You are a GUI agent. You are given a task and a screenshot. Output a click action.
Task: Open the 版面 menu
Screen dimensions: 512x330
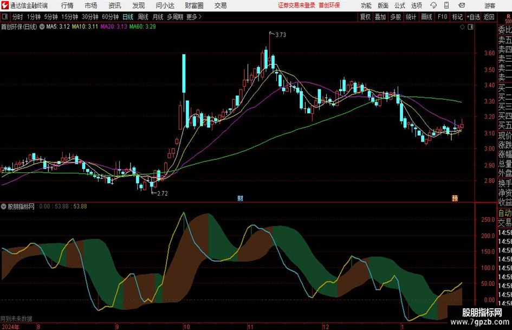(383, 5)
